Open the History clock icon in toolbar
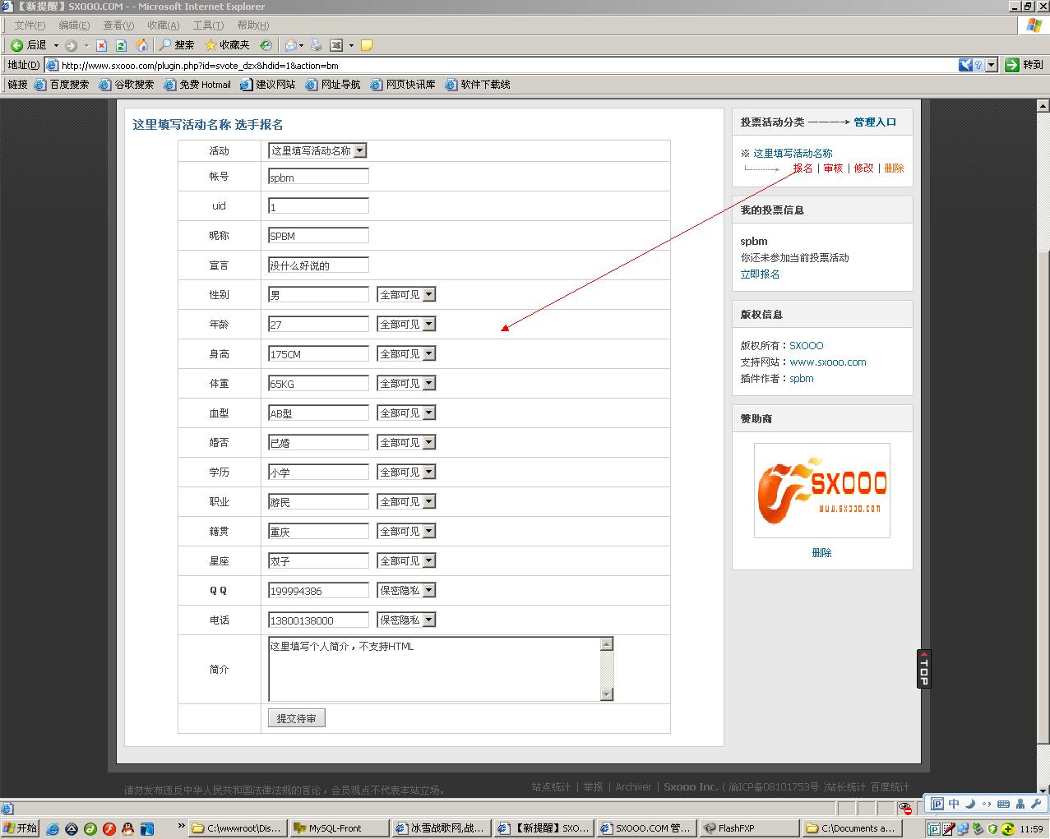Screen dimensions: 1050x839 pyautogui.click(x=266, y=45)
